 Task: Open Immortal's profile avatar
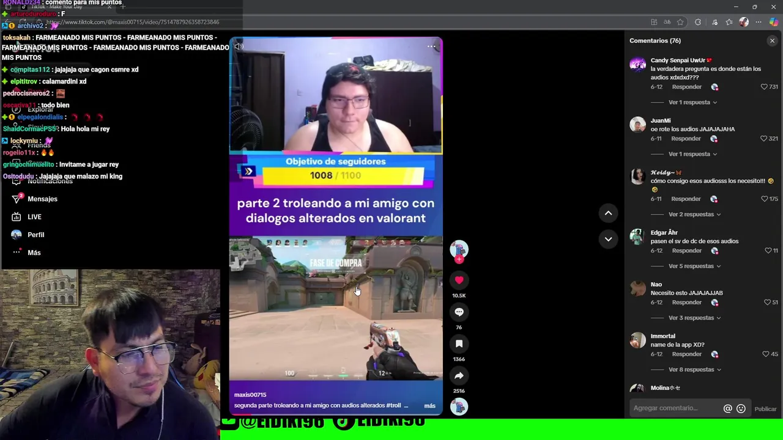(x=638, y=340)
